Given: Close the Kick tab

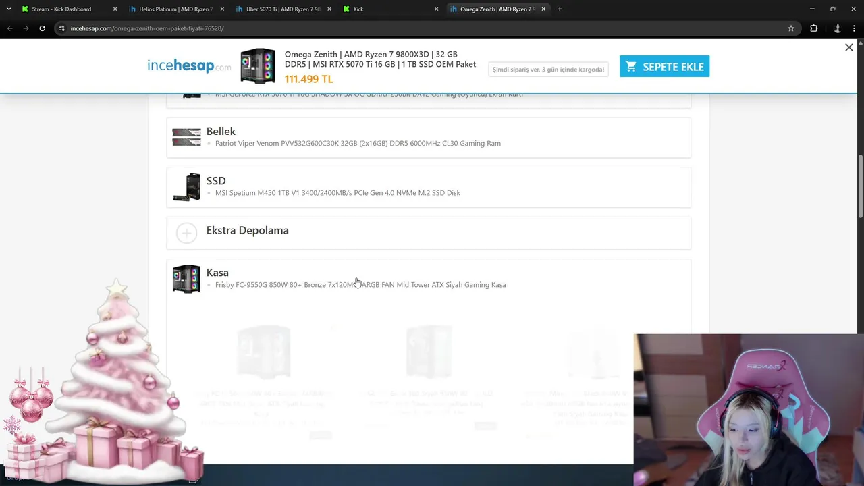Looking at the screenshot, I should pos(436,9).
